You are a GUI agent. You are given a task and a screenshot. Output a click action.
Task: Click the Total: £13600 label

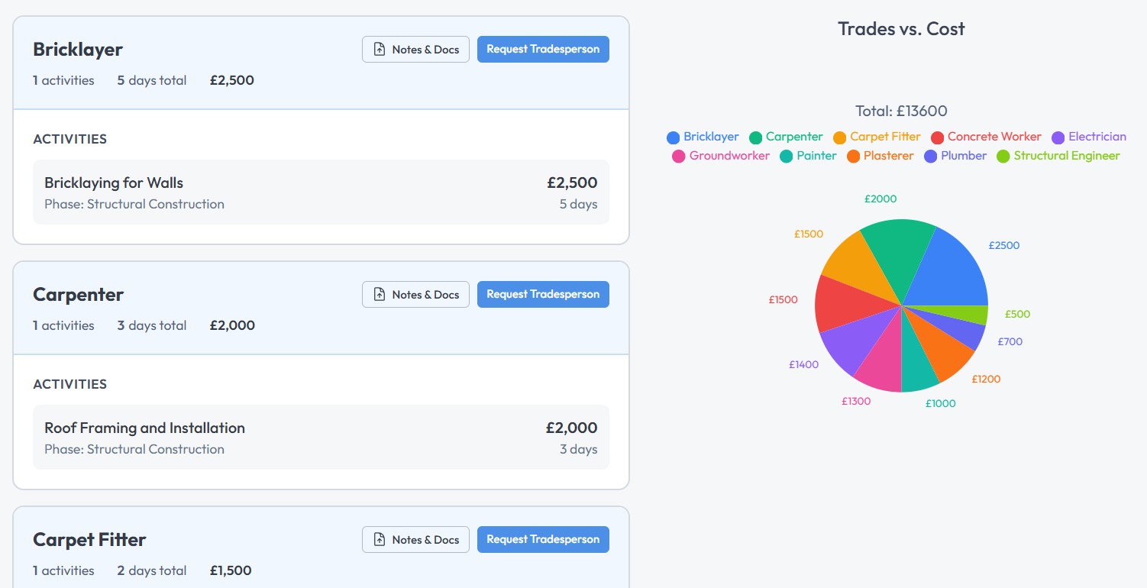[901, 111]
